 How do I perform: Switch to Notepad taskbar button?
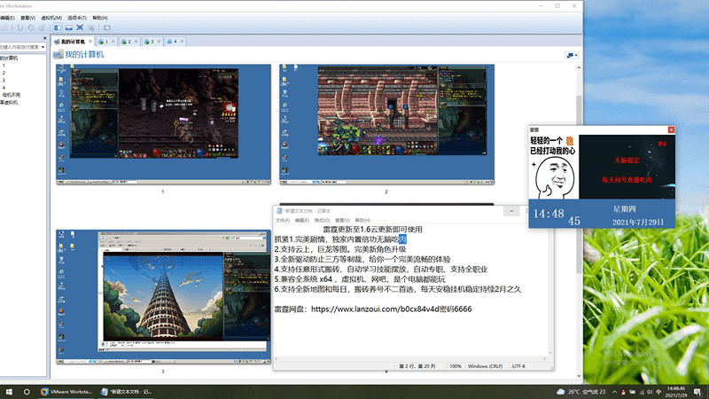pyautogui.click(x=126, y=392)
